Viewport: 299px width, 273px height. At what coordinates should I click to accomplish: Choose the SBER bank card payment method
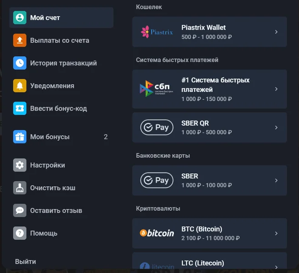209,180
